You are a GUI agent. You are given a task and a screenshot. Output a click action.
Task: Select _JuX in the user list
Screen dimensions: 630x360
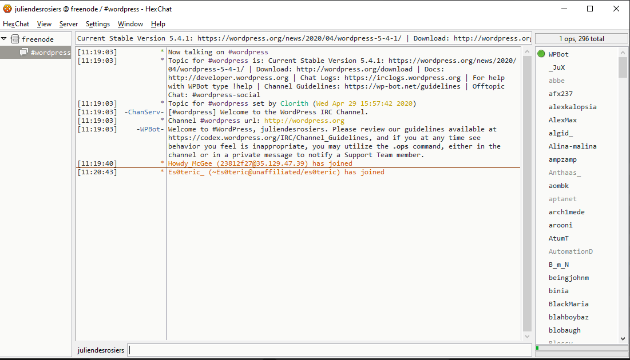coord(557,67)
